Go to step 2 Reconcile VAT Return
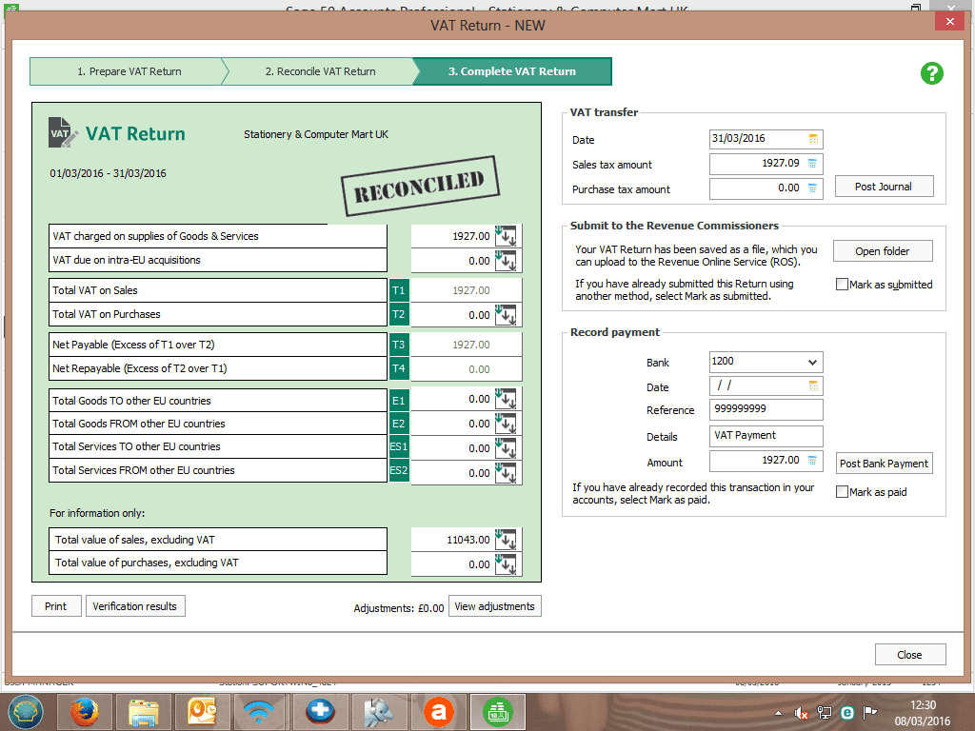Viewport: 975px width, 731px height. point(320,71)
